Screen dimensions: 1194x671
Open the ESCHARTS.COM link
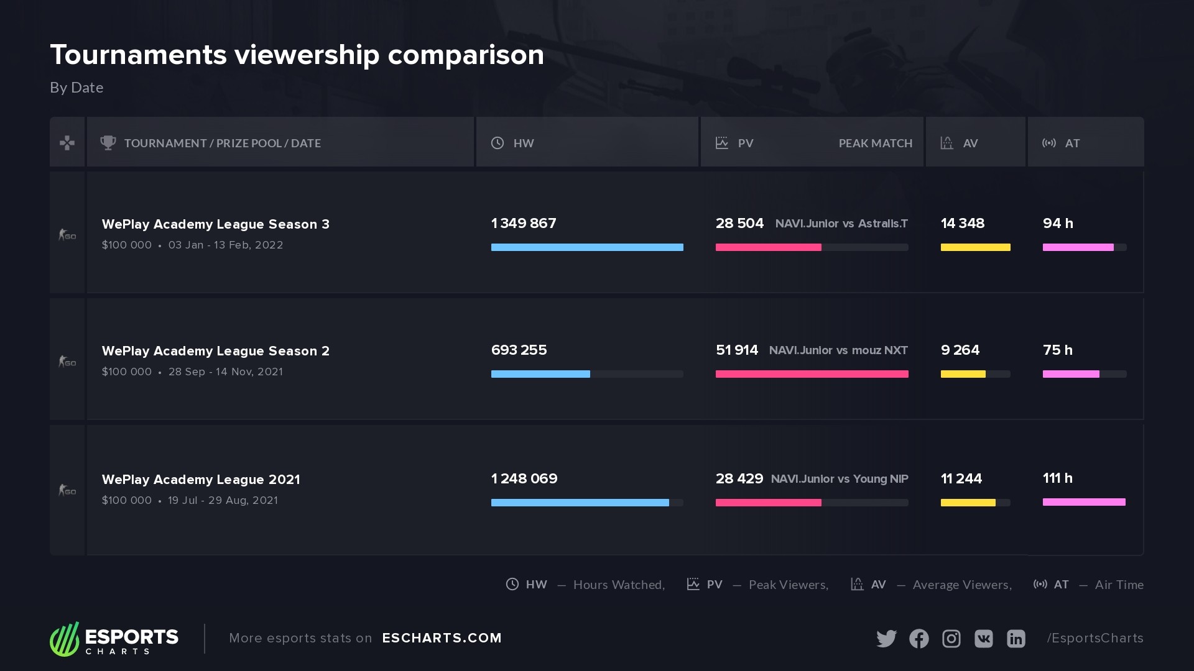(442, 638)
